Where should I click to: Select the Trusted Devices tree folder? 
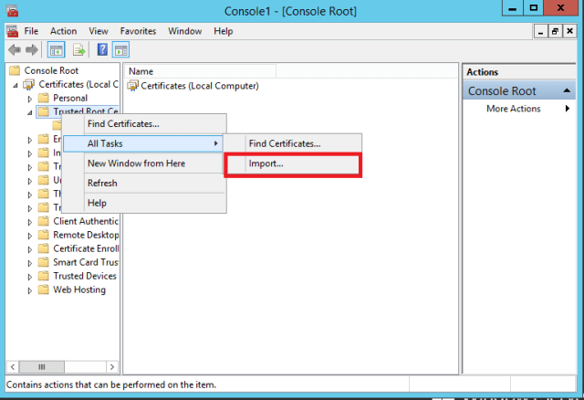pyautogui.click(x=85, y=276)
